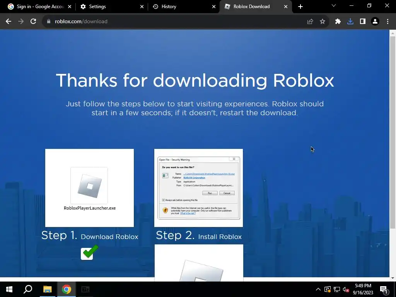This screenshot has height=297, width=396.
Task: Open the notification center icon
Action: pyautogui.click(x=384, y=289)
